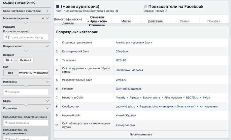
Task: Click the Интерес input field
Action: coord(26,92)
